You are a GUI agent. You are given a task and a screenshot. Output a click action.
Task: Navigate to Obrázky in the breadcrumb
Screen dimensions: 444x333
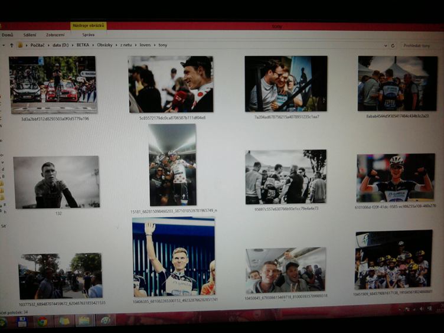click(105, 45)
